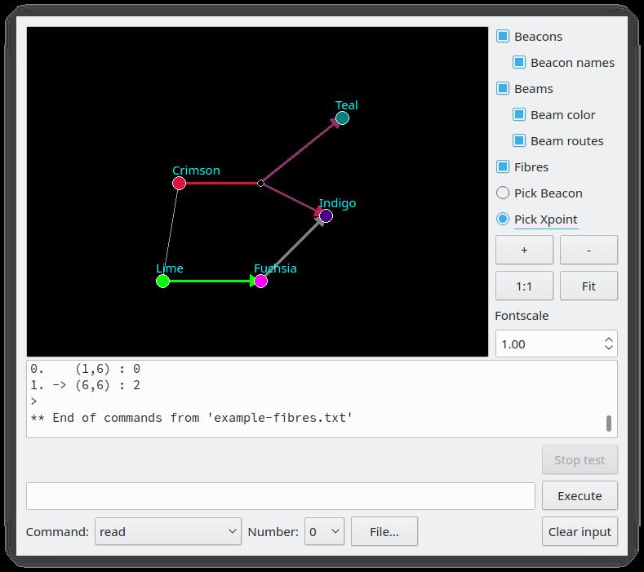Zoom out with the - button

coord(588,250)
